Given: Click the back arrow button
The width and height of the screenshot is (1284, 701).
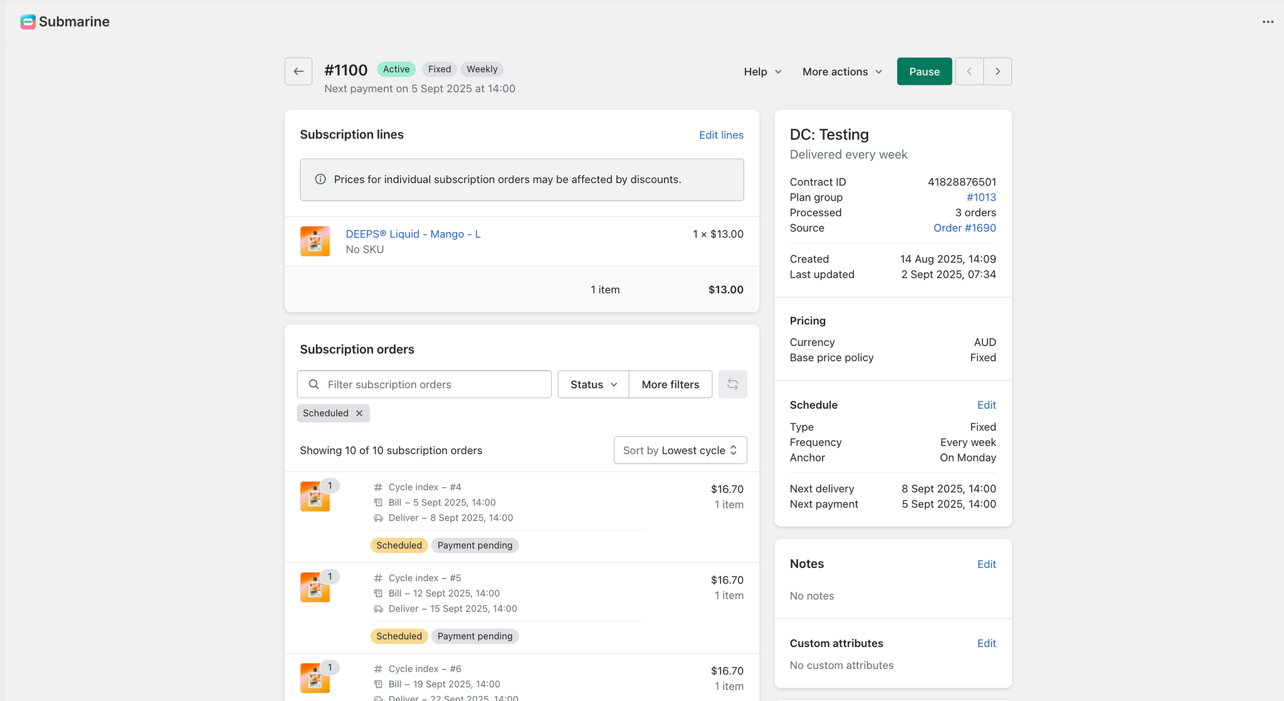Looking at the screenshot, I should click(x=298, y=71).
